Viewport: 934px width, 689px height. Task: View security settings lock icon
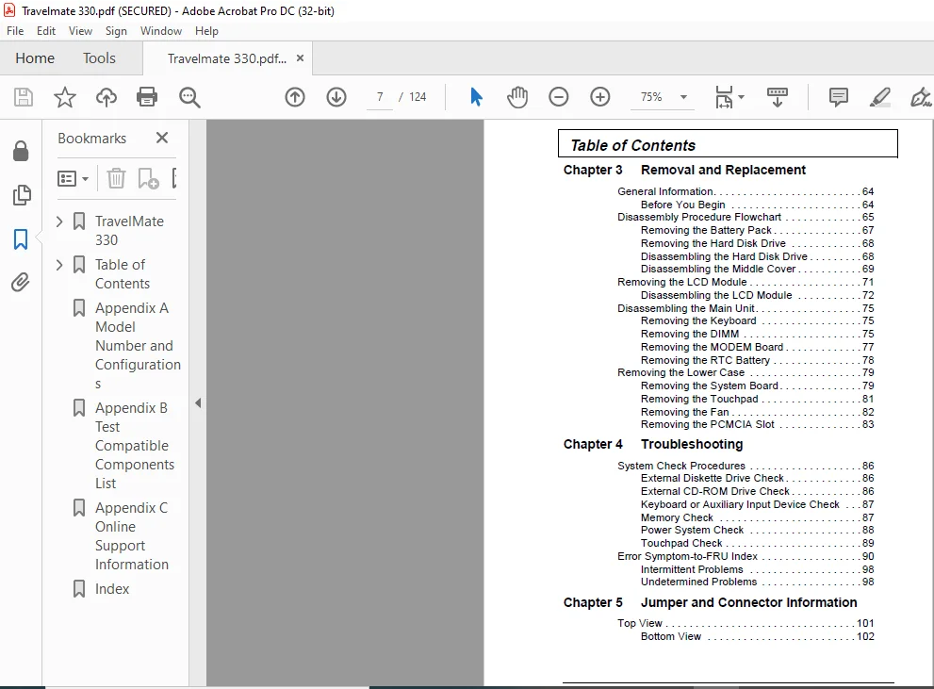click(x=21, y=151)
